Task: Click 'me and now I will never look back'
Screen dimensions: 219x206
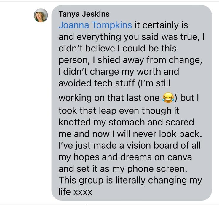Action: pos(130,133)
